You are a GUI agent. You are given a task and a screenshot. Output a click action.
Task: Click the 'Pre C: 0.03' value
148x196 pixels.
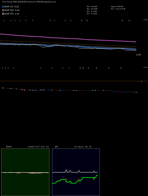[x=92, y=14]
